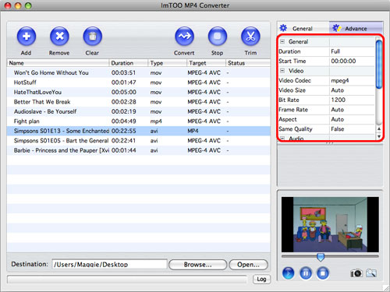The height and width of the screenshot is (292, 390).
Task: Click the Simpsons video preview thumbnail
Action: [330, 224]
